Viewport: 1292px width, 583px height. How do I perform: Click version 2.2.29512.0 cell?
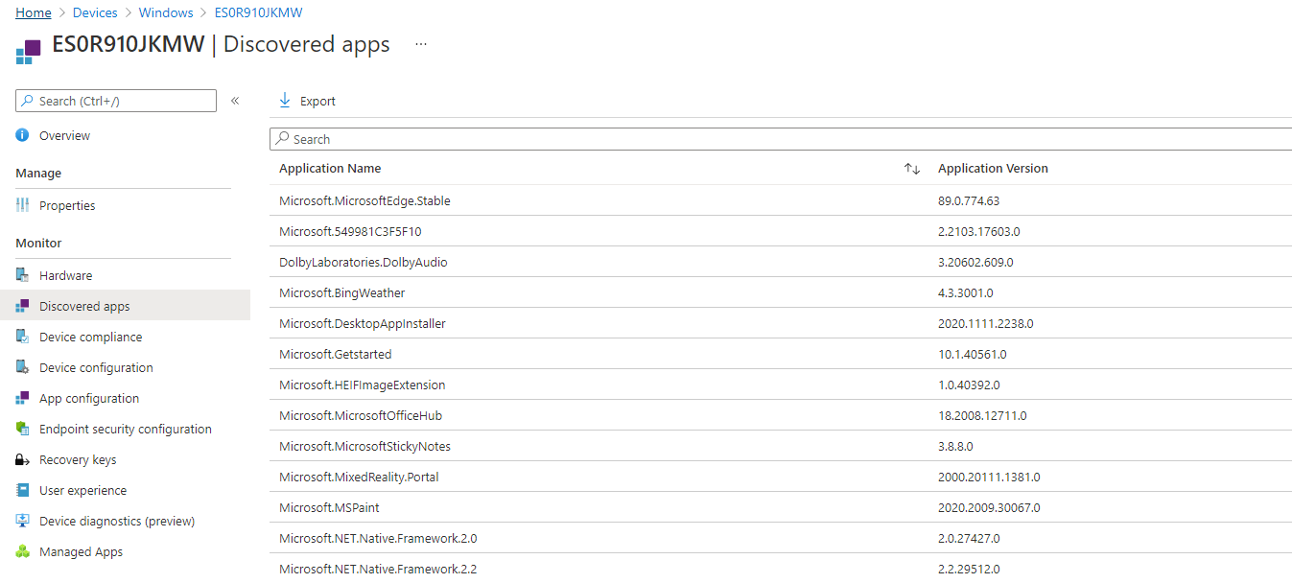pyautogui.click(x=969, y=570)
